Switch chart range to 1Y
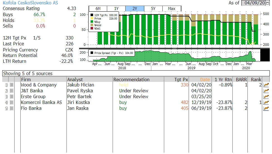This screenshot has width=272, height=154. point(116,9)
